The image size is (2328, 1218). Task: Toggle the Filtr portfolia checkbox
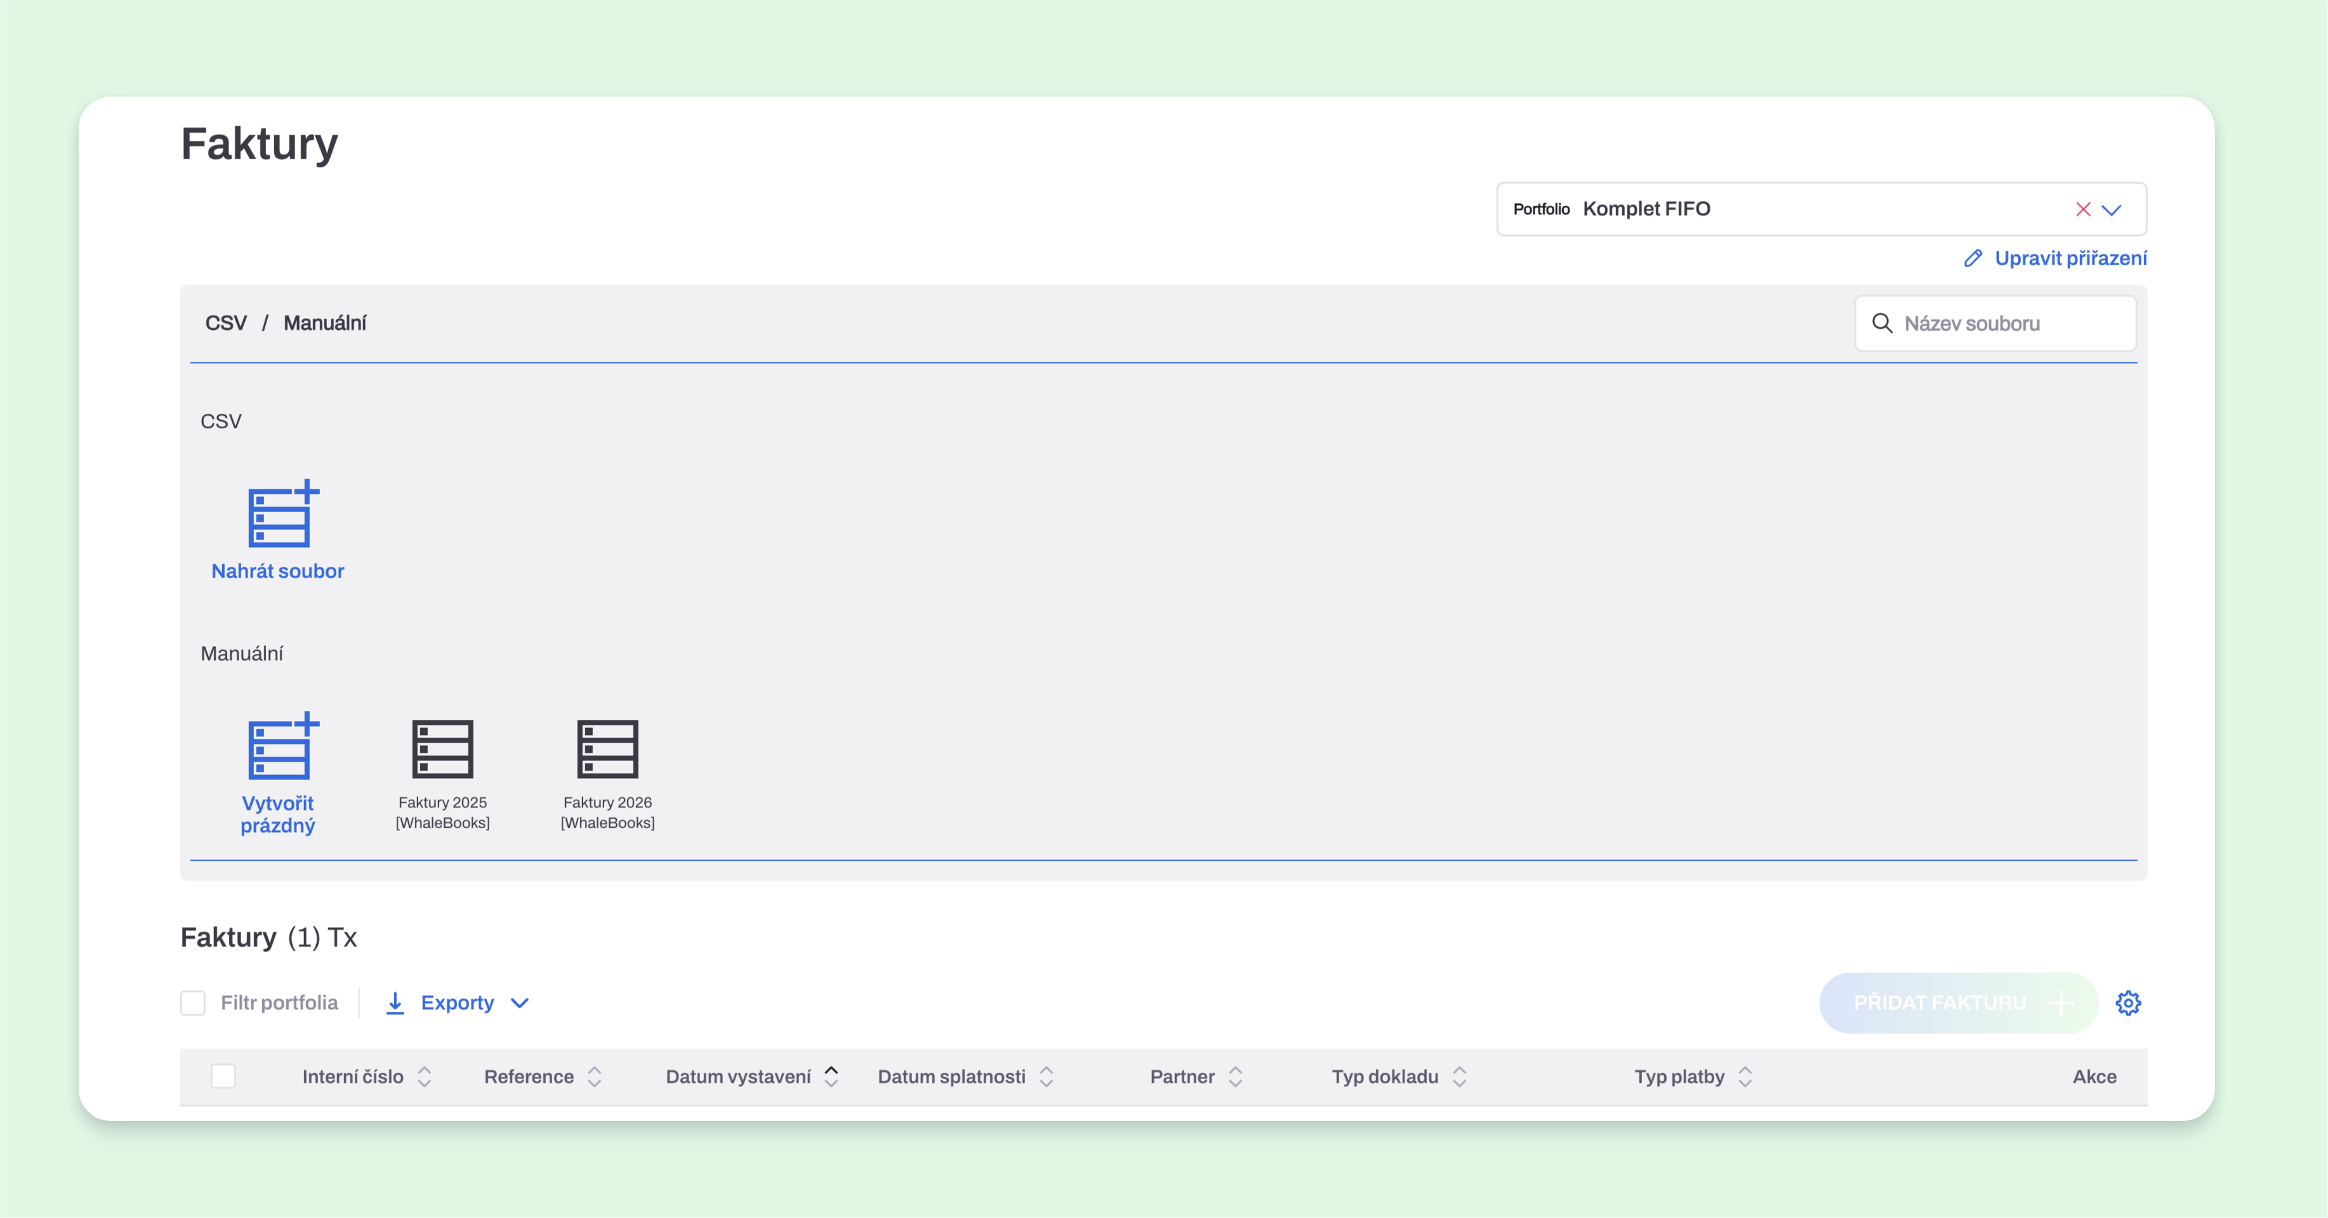(x=192, y=1003)
